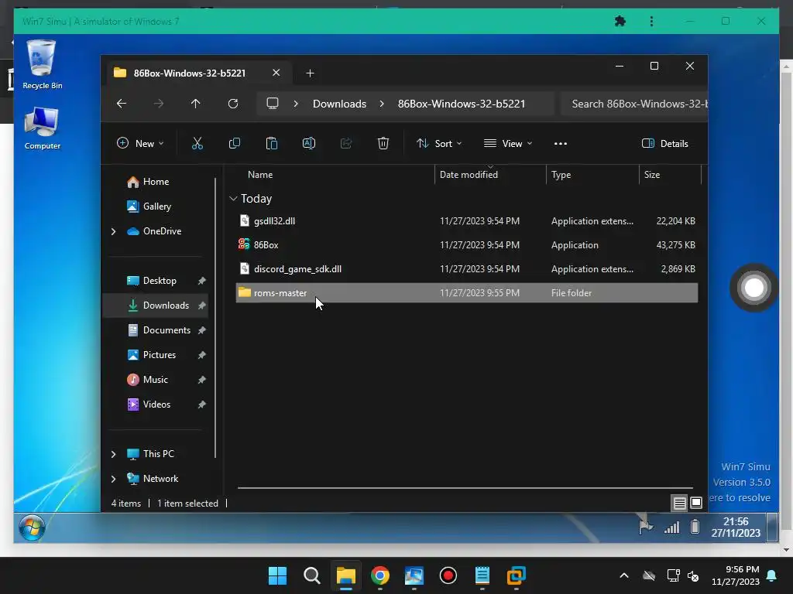Open Music quick access item

point(155,379)
